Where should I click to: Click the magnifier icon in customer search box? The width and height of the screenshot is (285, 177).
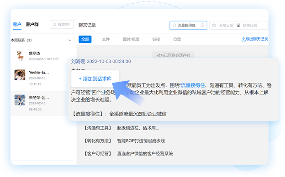click(x=54, y=24)
